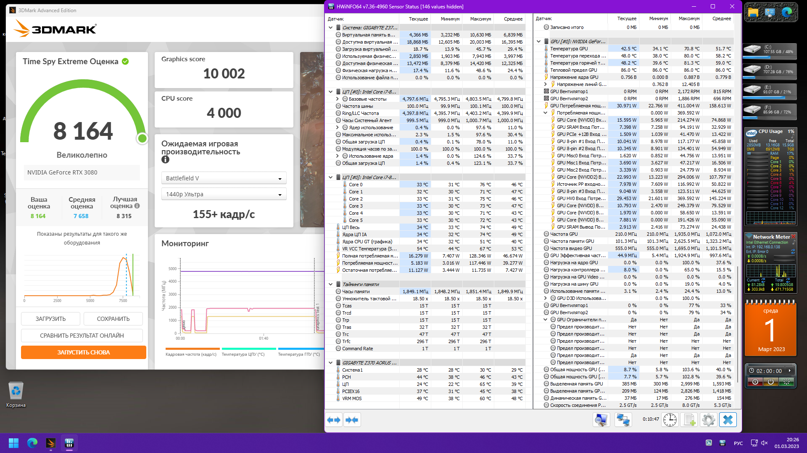Screen dimensions: 807x453
Task: Click СРАВНИТЬ РЕЗУЛЬТАТ ОНЛАЙН button
Action: 82,336
